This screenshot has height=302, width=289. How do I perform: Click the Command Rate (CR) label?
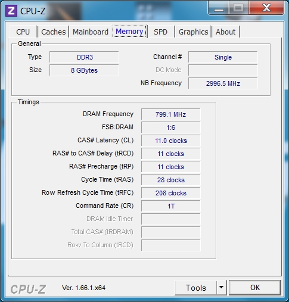[105, 206]
